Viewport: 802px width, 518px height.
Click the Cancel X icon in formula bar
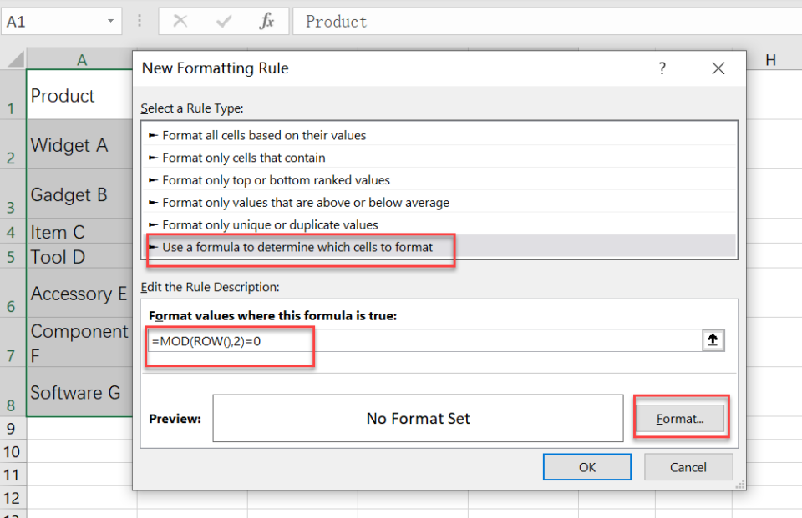point(180,22)
